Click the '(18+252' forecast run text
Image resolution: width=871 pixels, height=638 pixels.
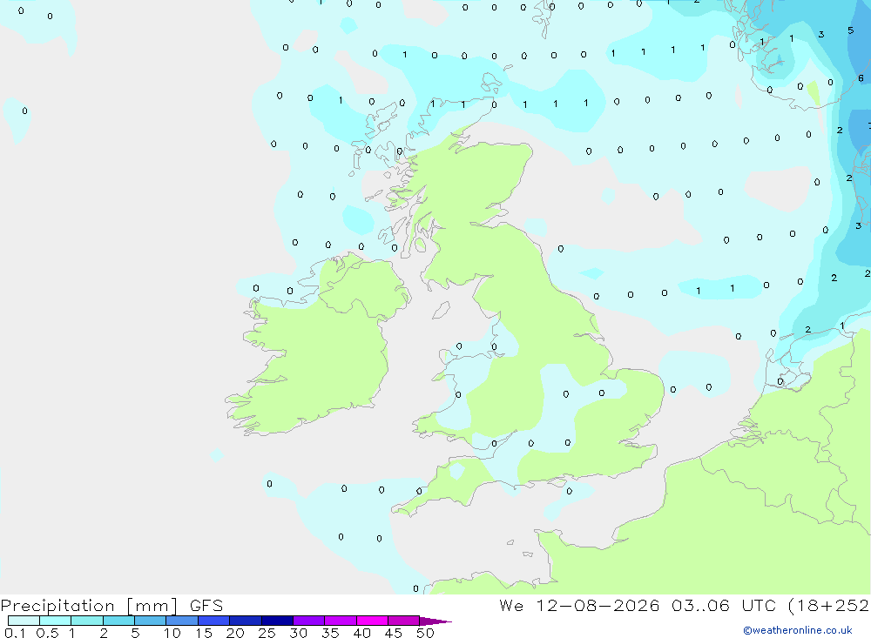[828, 606]
